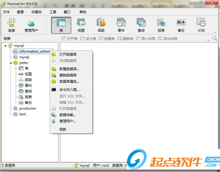Select 视图 under the peter database
Image resolution: width=220 pixels, height=172 pixels.
(x=25, y=74)
